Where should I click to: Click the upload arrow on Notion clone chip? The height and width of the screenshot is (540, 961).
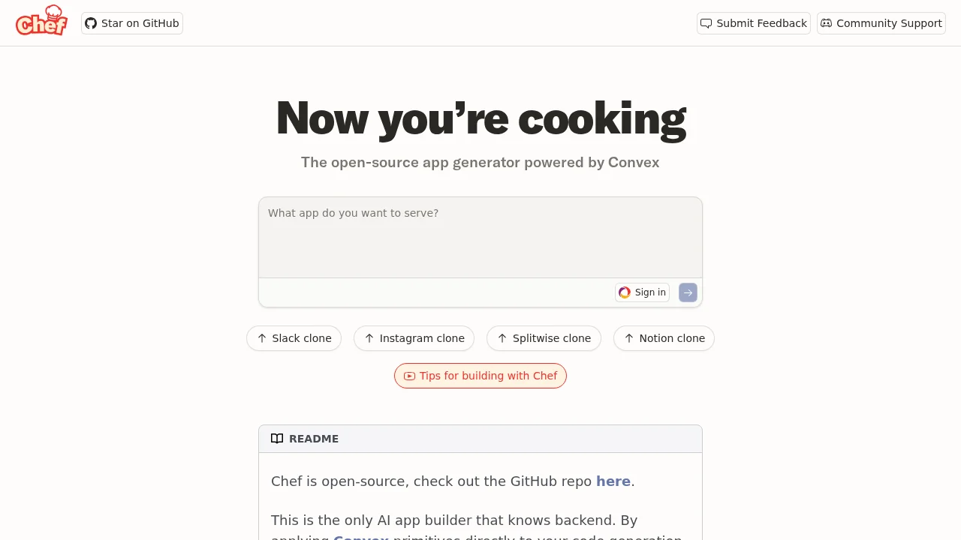pos(629,338)
